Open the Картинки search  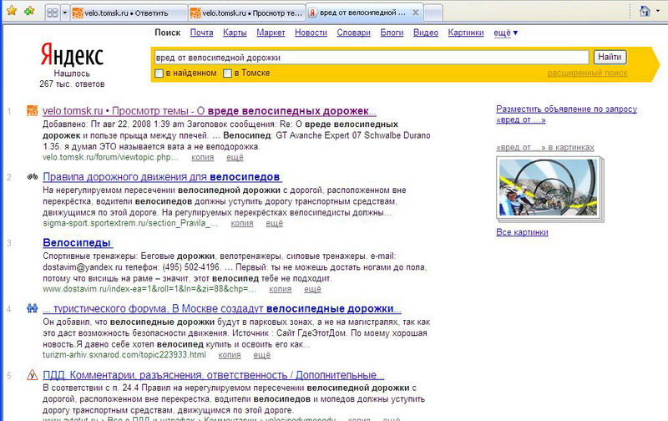[466, 33]
